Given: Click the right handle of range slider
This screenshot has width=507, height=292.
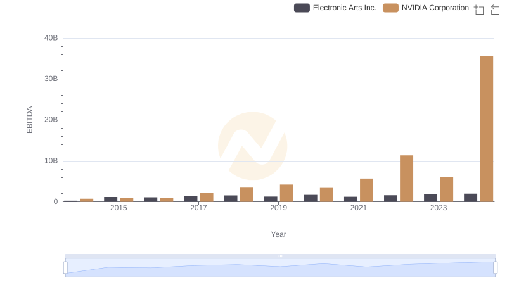Looking at the screenshot, I should click(496, 268).
